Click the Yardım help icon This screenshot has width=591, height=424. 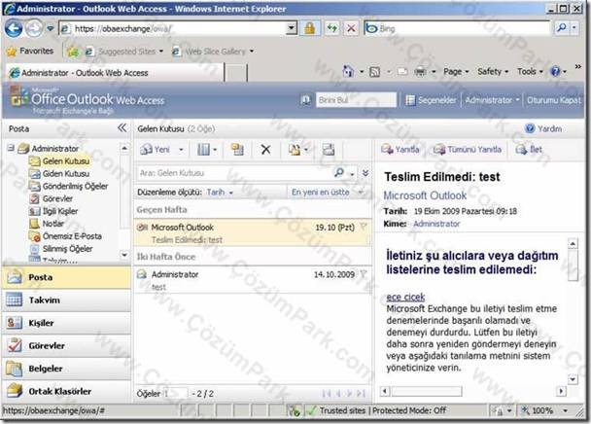530,128
